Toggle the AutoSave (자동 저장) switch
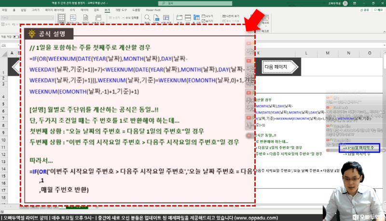The height and width of the screenshot is (221, 386). click(x=16, y=37)
